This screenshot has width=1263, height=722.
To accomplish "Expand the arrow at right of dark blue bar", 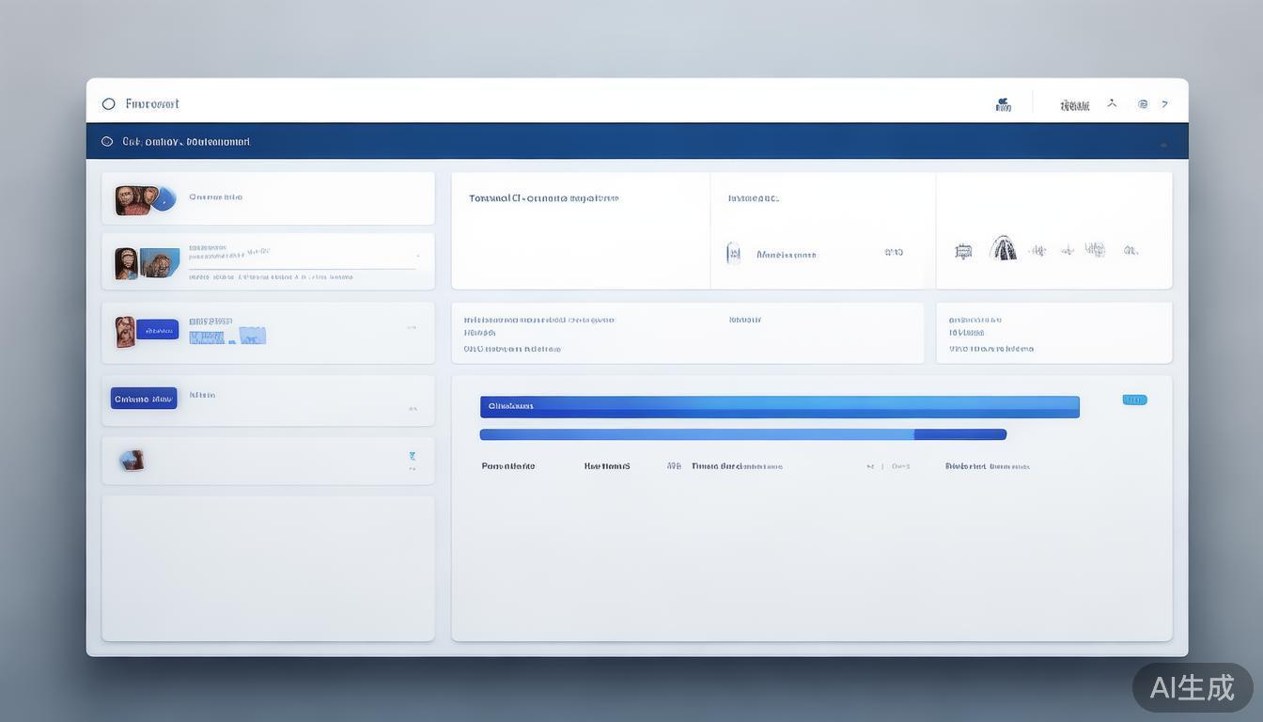I will [x=1163, y=145].
